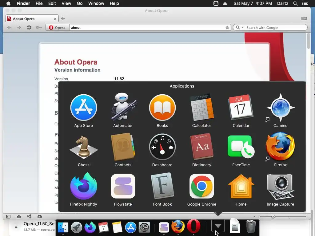Launch Dictionary from the Applications stack

pos(202,147)
